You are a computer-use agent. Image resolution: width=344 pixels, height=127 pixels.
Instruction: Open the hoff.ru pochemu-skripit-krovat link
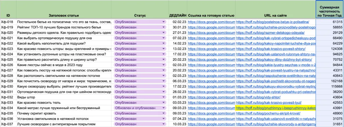tap(264, 113)
